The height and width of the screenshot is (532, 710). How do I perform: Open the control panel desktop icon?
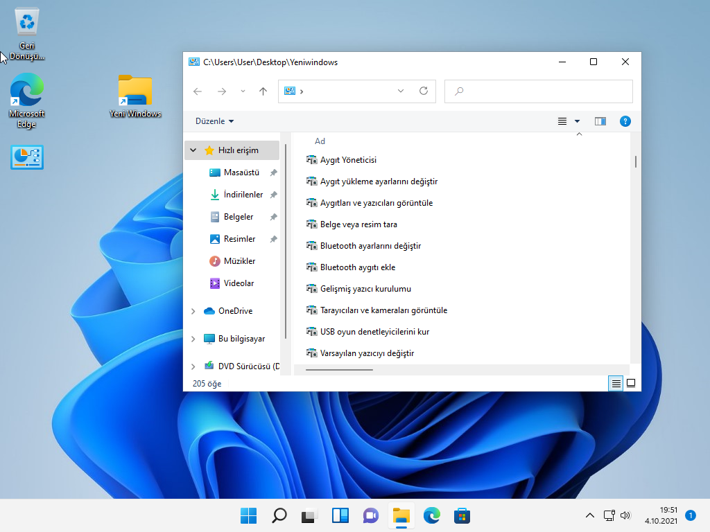point(27,157)
